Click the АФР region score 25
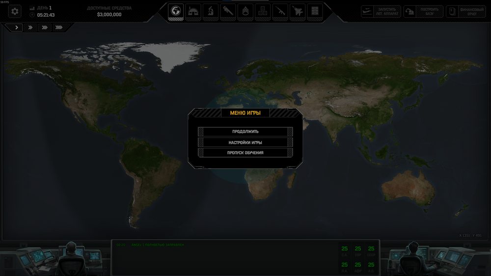 coord(358,265)
